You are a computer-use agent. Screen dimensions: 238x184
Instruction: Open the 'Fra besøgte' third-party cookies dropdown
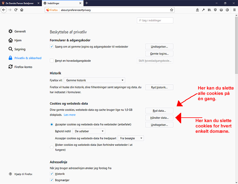(x=131, y=138)
